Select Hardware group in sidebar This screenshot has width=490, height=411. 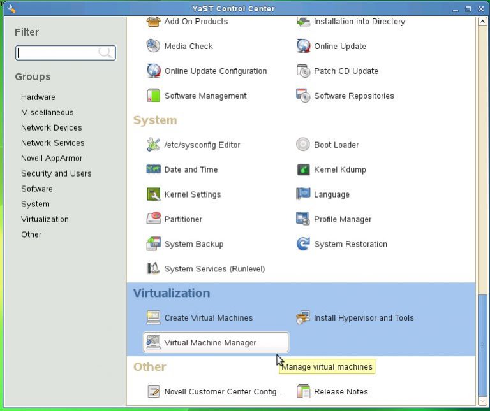(38, 97)
